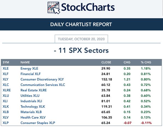Image resolution: width=163 pixels, height=127 pixels.
Task: Open Materials XLB chart link
Action: (31, 112)
